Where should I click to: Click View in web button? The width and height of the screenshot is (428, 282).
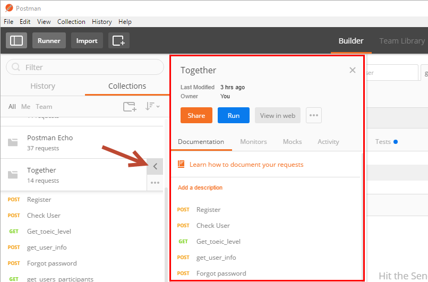(278, 115)
